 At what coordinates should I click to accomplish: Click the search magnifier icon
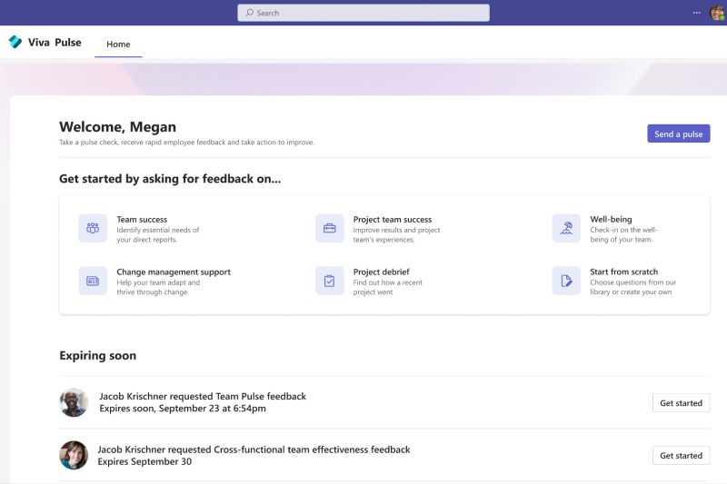click(249, 13)
